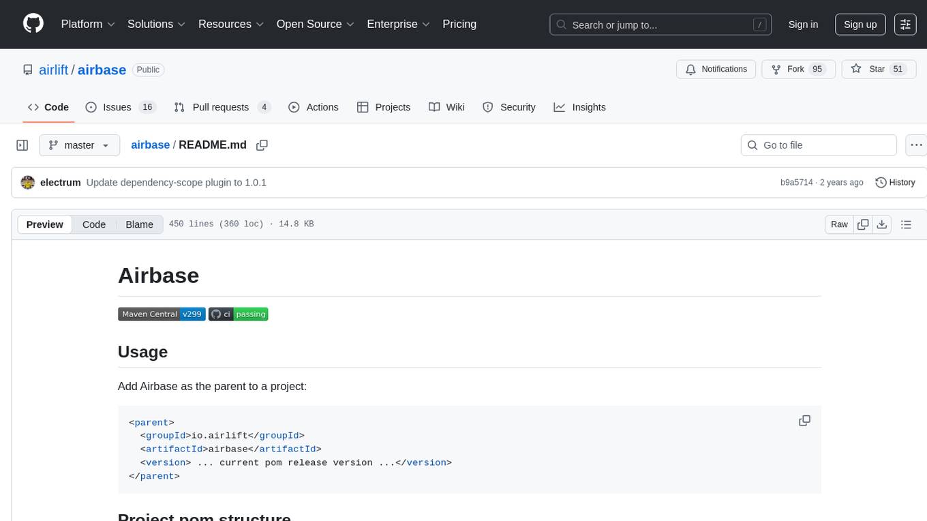Click the Maven Central v299 badge
This screenshot has height=521, width=927.
162,314
